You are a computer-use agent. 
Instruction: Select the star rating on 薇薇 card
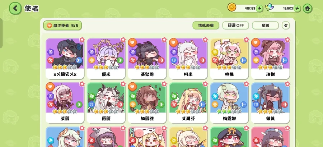(106, 111)
